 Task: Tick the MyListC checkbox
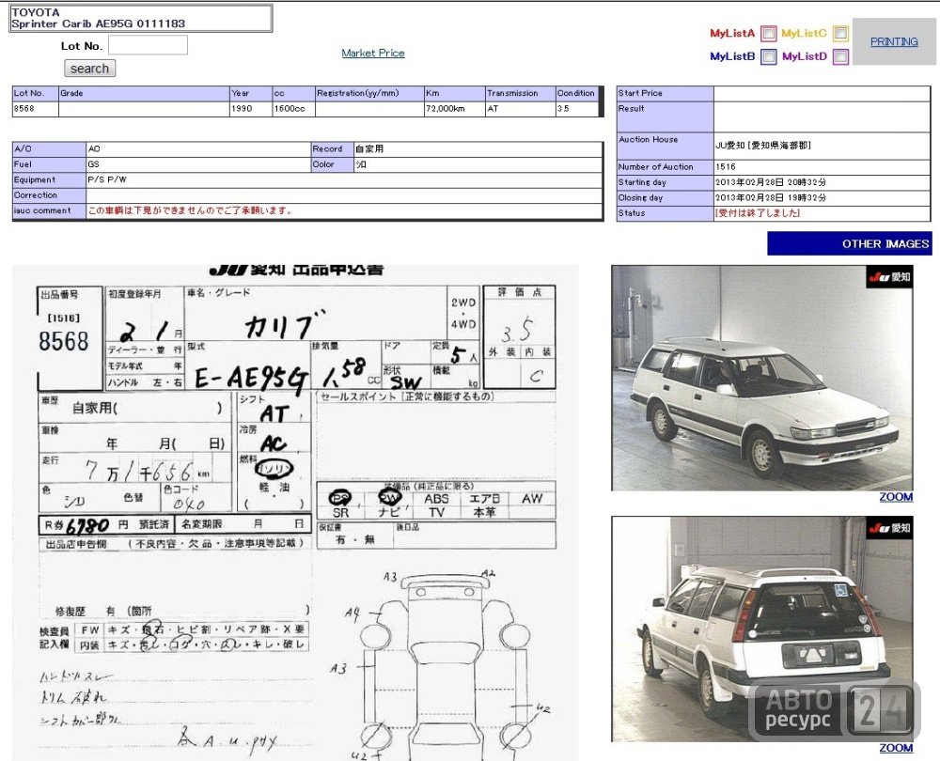pyautogui.click(x=841, y=34)
